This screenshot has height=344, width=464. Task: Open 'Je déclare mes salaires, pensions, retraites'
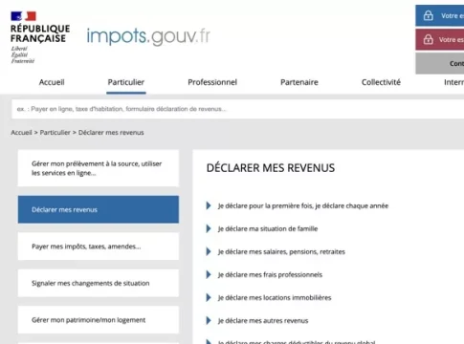pyautogui.click(x=281, y=252)
